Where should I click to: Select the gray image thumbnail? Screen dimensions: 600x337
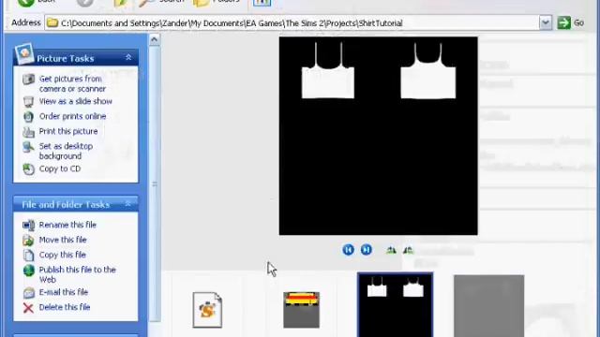click(489, 306)
